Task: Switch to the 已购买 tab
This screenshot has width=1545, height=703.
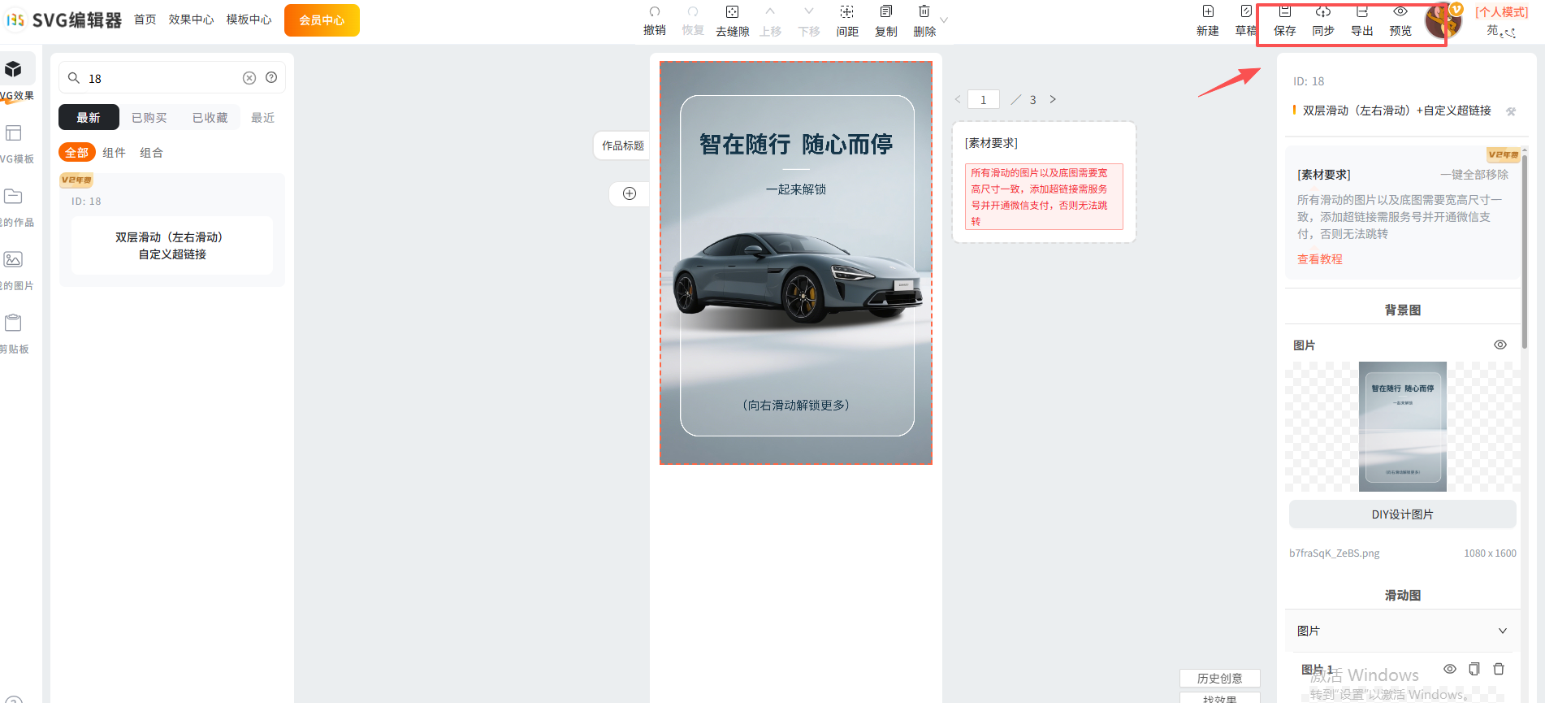Action: point(149,118)
